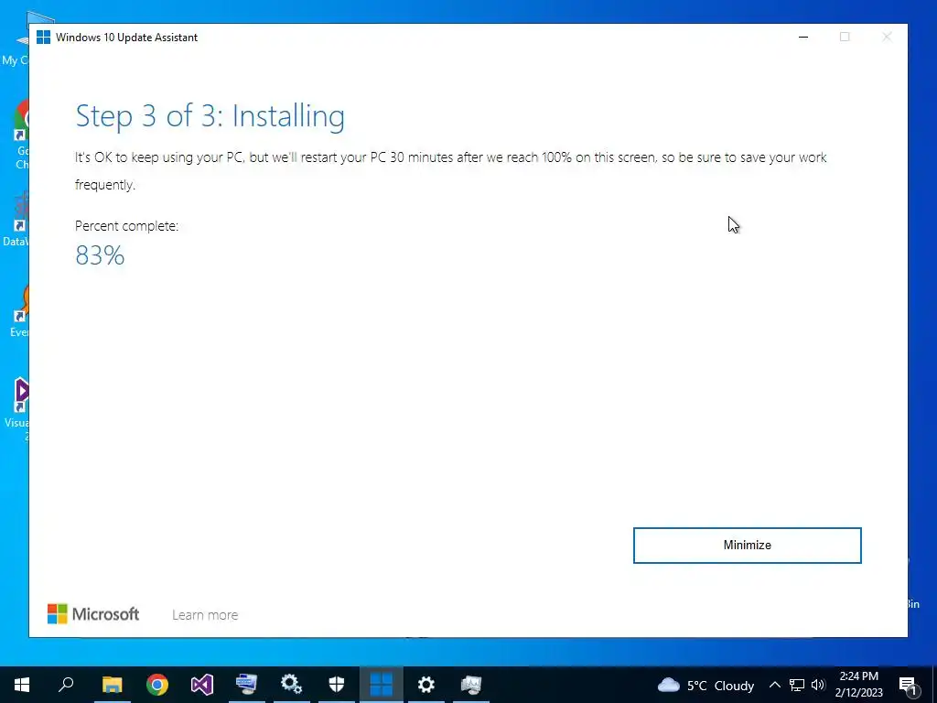Open taskbar search magnifier
This screenshot has height=703, width=937.
tap(66, 685)
